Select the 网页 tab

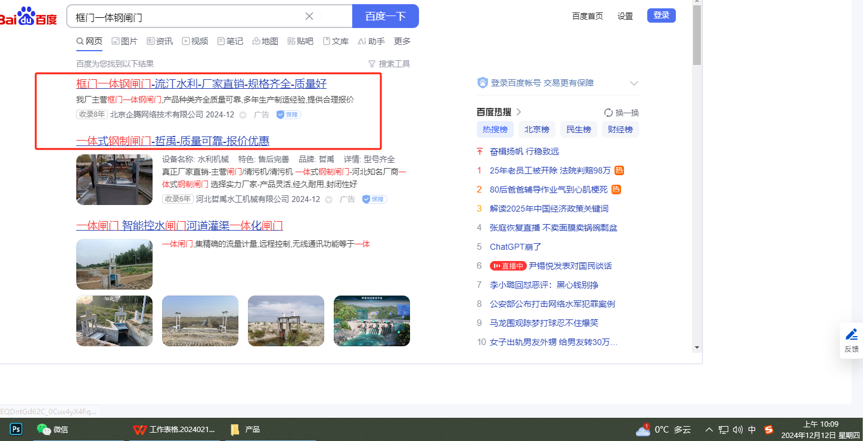(x=89, y=41)
